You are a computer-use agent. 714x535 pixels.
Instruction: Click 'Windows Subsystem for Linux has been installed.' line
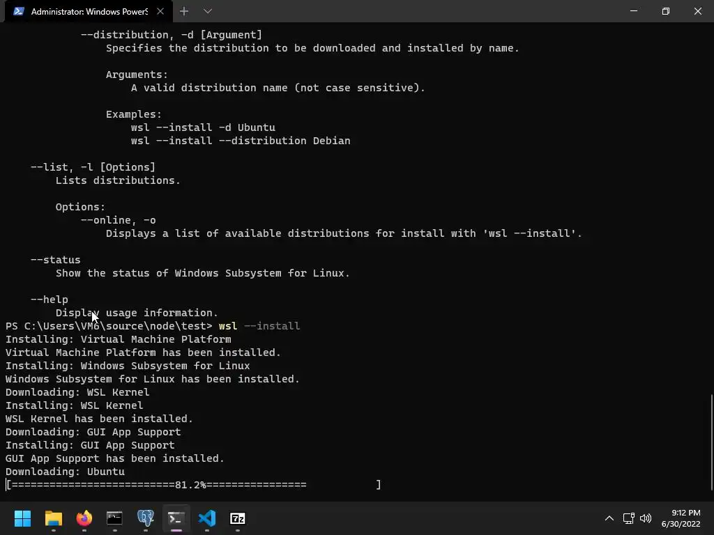point(153,379)
